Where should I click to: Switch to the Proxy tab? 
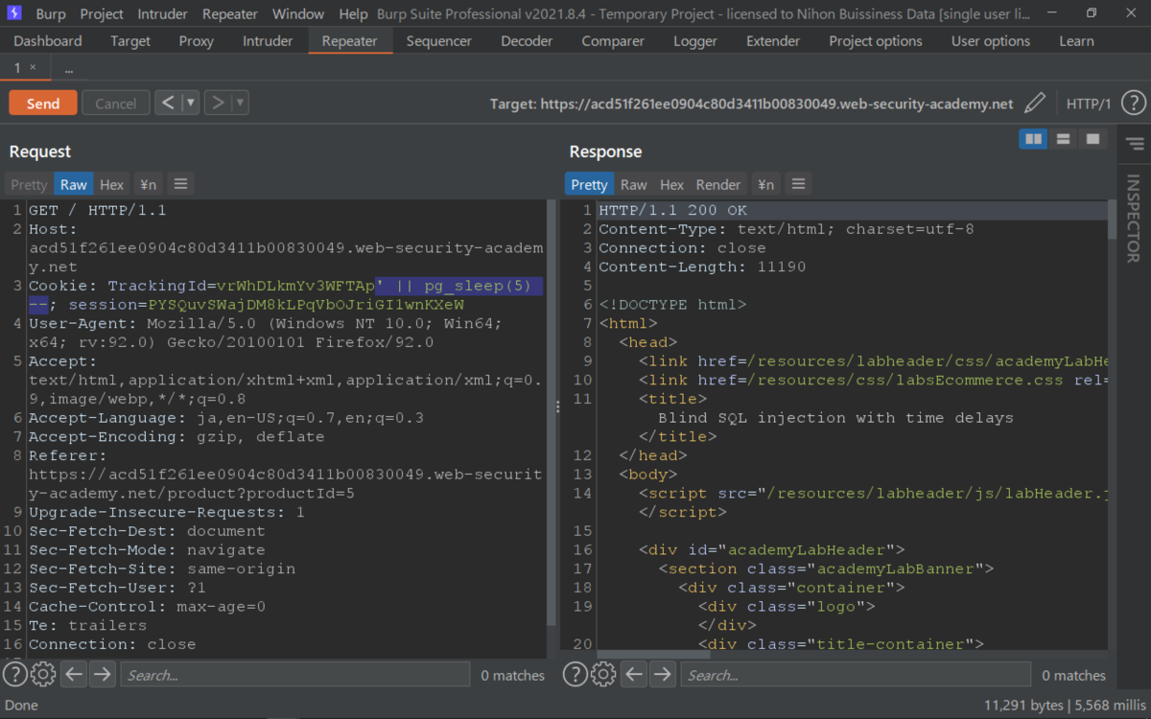pyautogui.click(x=197, y=41)
